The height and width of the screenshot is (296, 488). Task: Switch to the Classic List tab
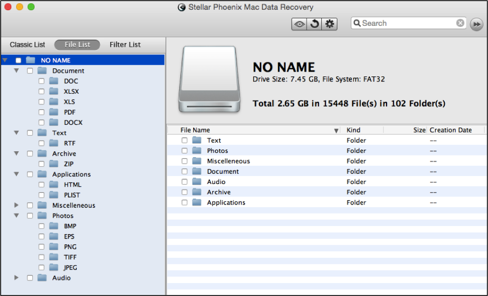coord(28,45)
